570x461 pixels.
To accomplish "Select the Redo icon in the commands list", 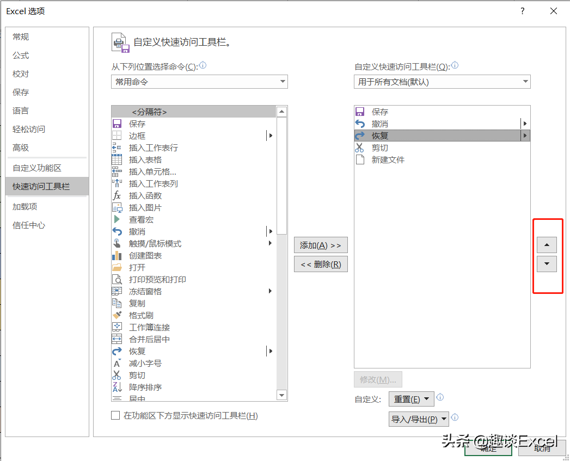I will point(117,351).
